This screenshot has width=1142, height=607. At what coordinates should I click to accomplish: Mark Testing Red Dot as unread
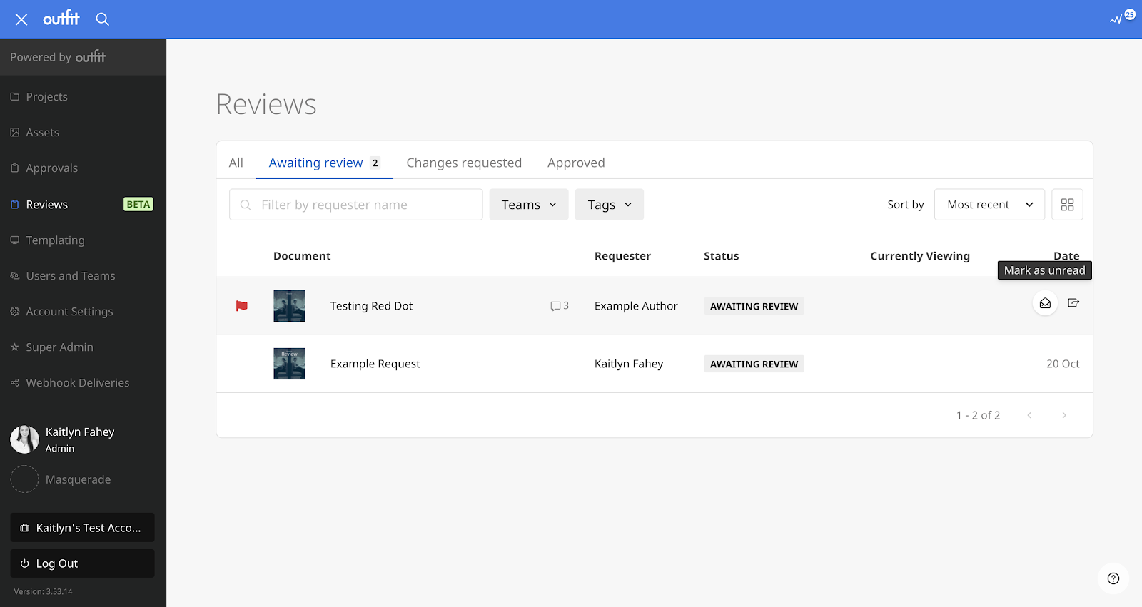click(x=1045, y=303)
